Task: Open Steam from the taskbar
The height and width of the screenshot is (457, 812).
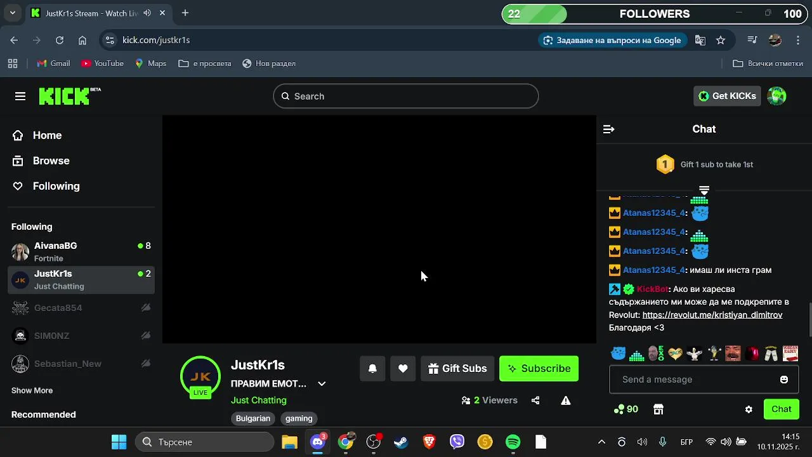Action: click(401, 442)
